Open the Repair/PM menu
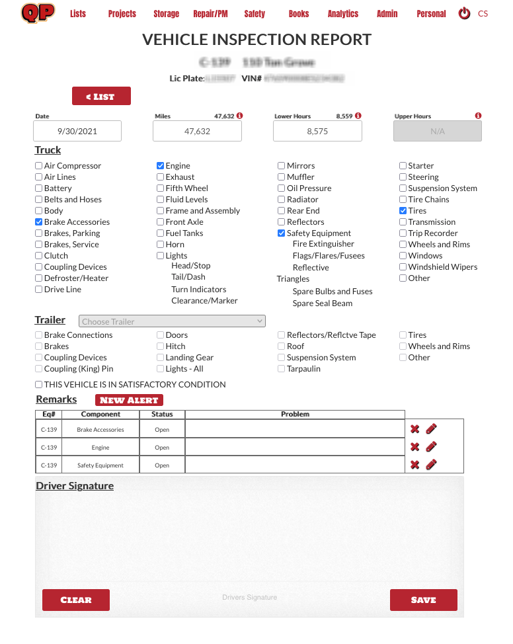The width and height of the screenshot is (513, 644). coord(210,14)
